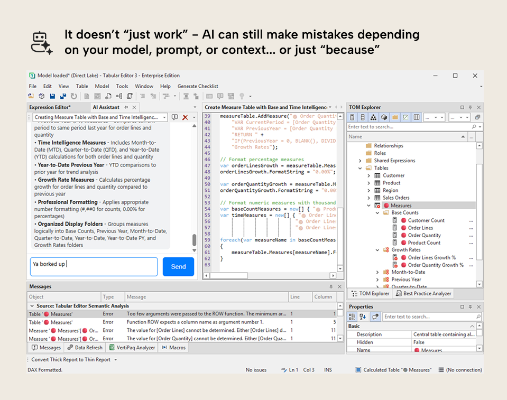The height and width of the screenshot is (400, 507).
Task: Click the grey refresh arrow toolbar icon
Action: tap(74, 96)
